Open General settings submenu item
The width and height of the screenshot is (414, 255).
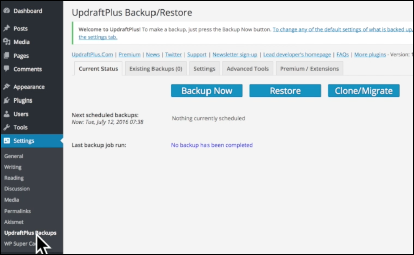pos(14,156)
